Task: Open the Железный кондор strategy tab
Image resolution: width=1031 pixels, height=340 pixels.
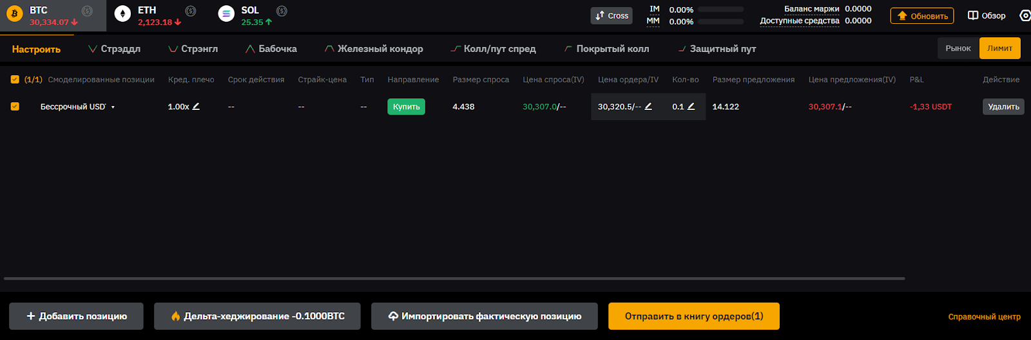Action: tap(374, 49)
